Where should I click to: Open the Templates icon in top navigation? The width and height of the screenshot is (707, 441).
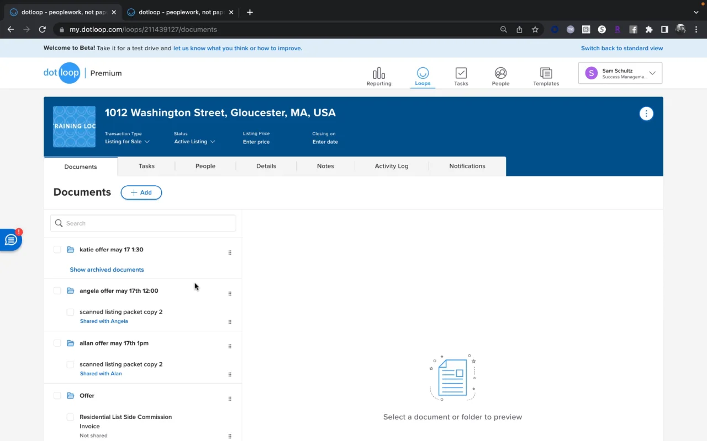pyautogui.click(x=546, y=73)
